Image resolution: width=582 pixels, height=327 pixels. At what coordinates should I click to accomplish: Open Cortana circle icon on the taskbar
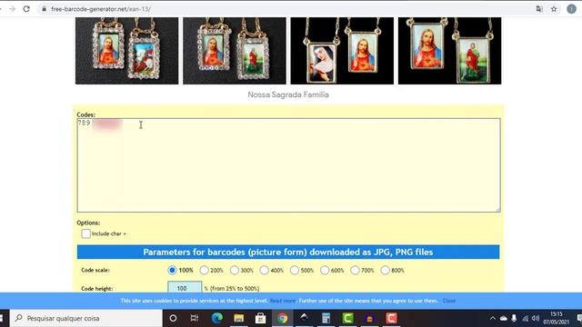(173, 318)
